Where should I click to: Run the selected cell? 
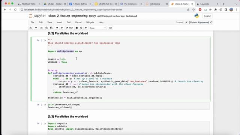click(x=70, y=28)
